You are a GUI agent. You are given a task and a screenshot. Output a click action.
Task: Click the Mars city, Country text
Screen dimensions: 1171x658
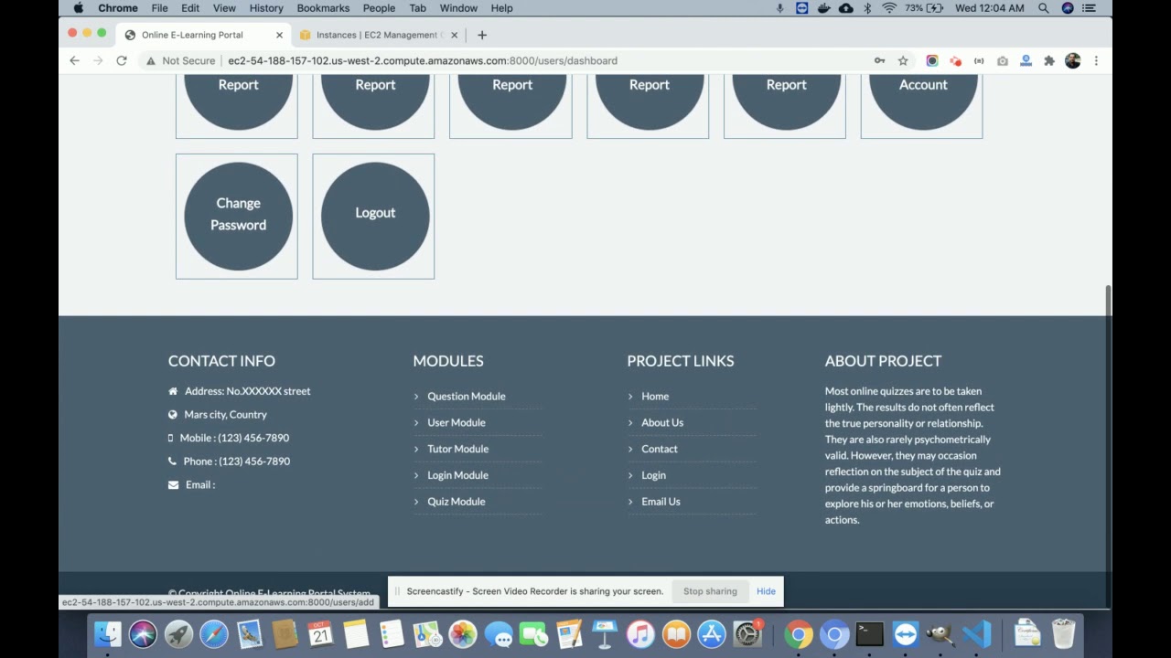coord(225,415)
